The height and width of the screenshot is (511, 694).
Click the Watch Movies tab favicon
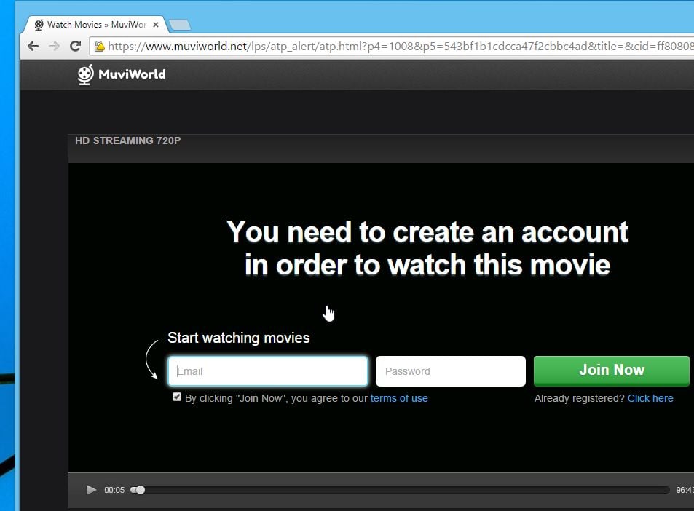pos(39,25)
